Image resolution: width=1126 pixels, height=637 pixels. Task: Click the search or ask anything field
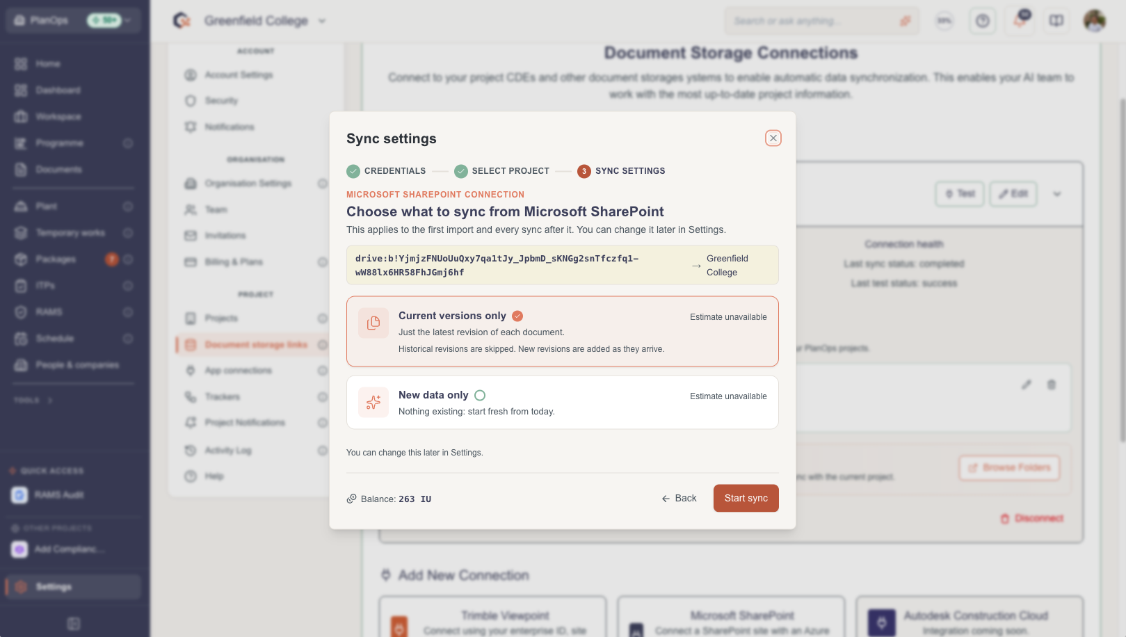(821, 21)
